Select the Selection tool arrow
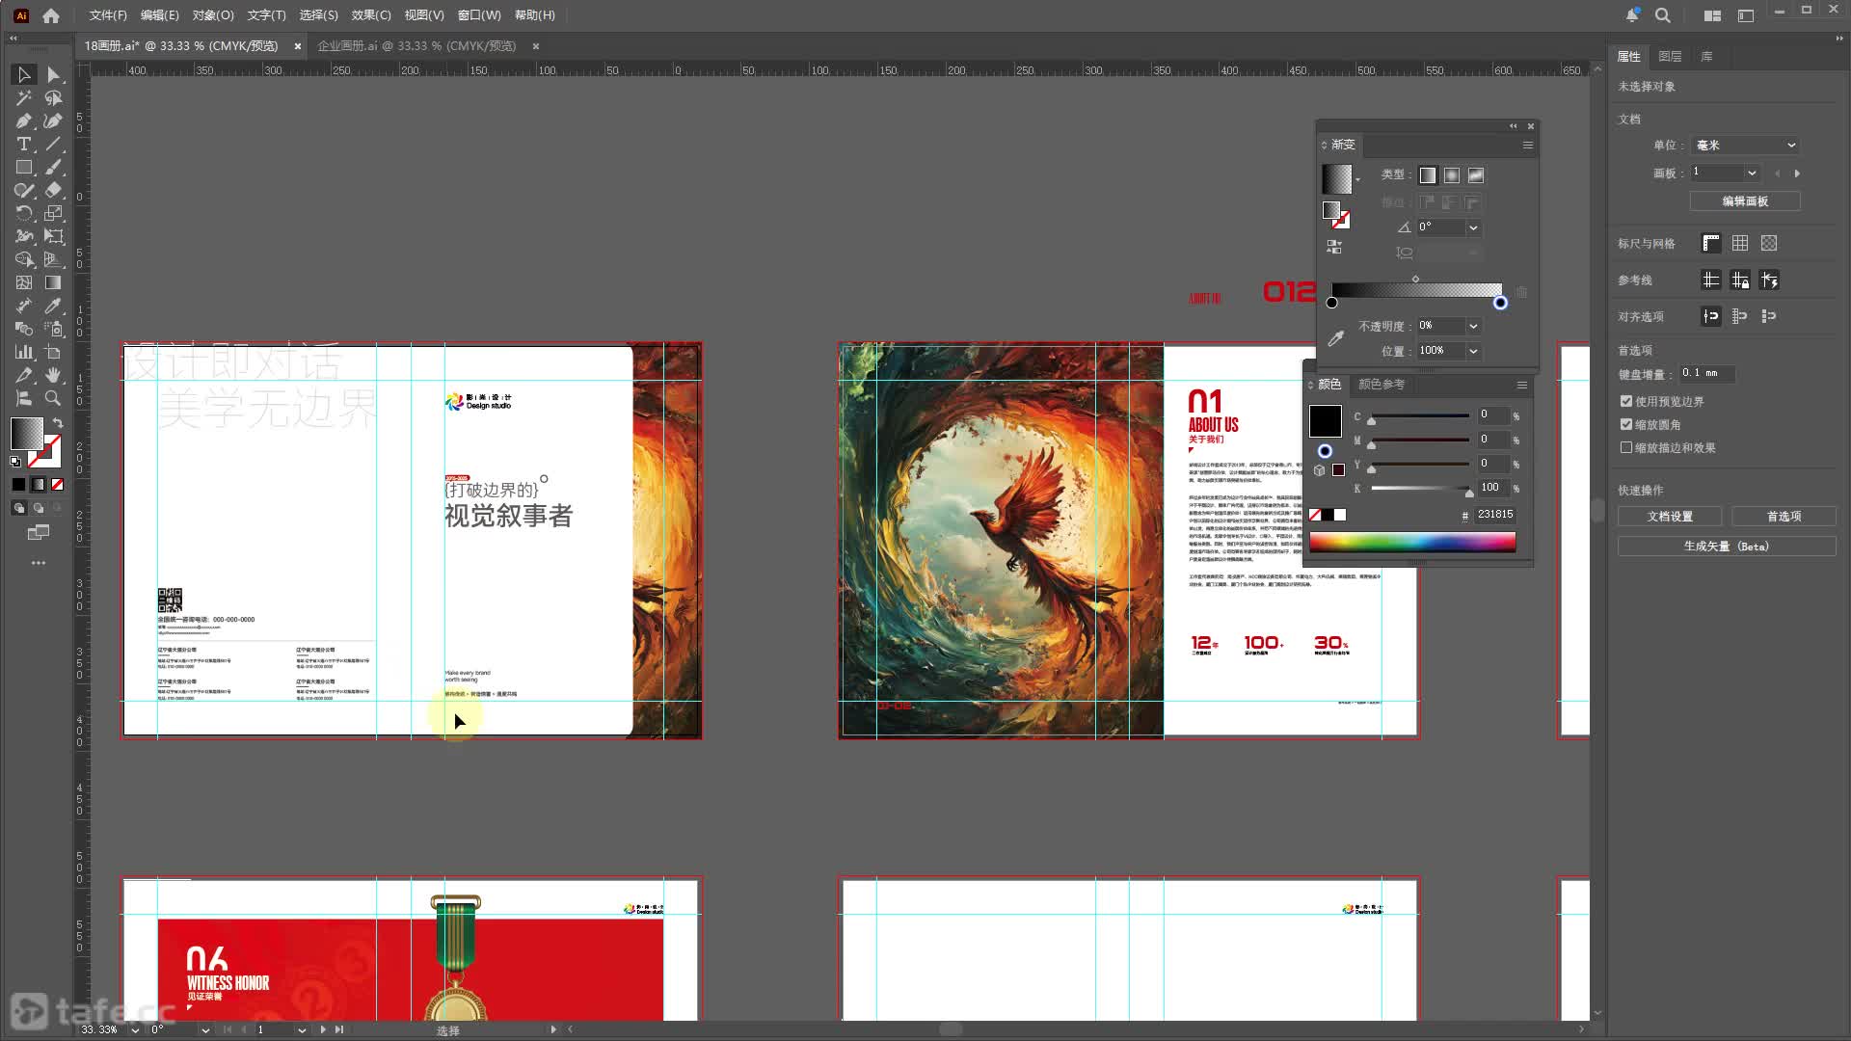1851x1041 pixels. [24, 75]
